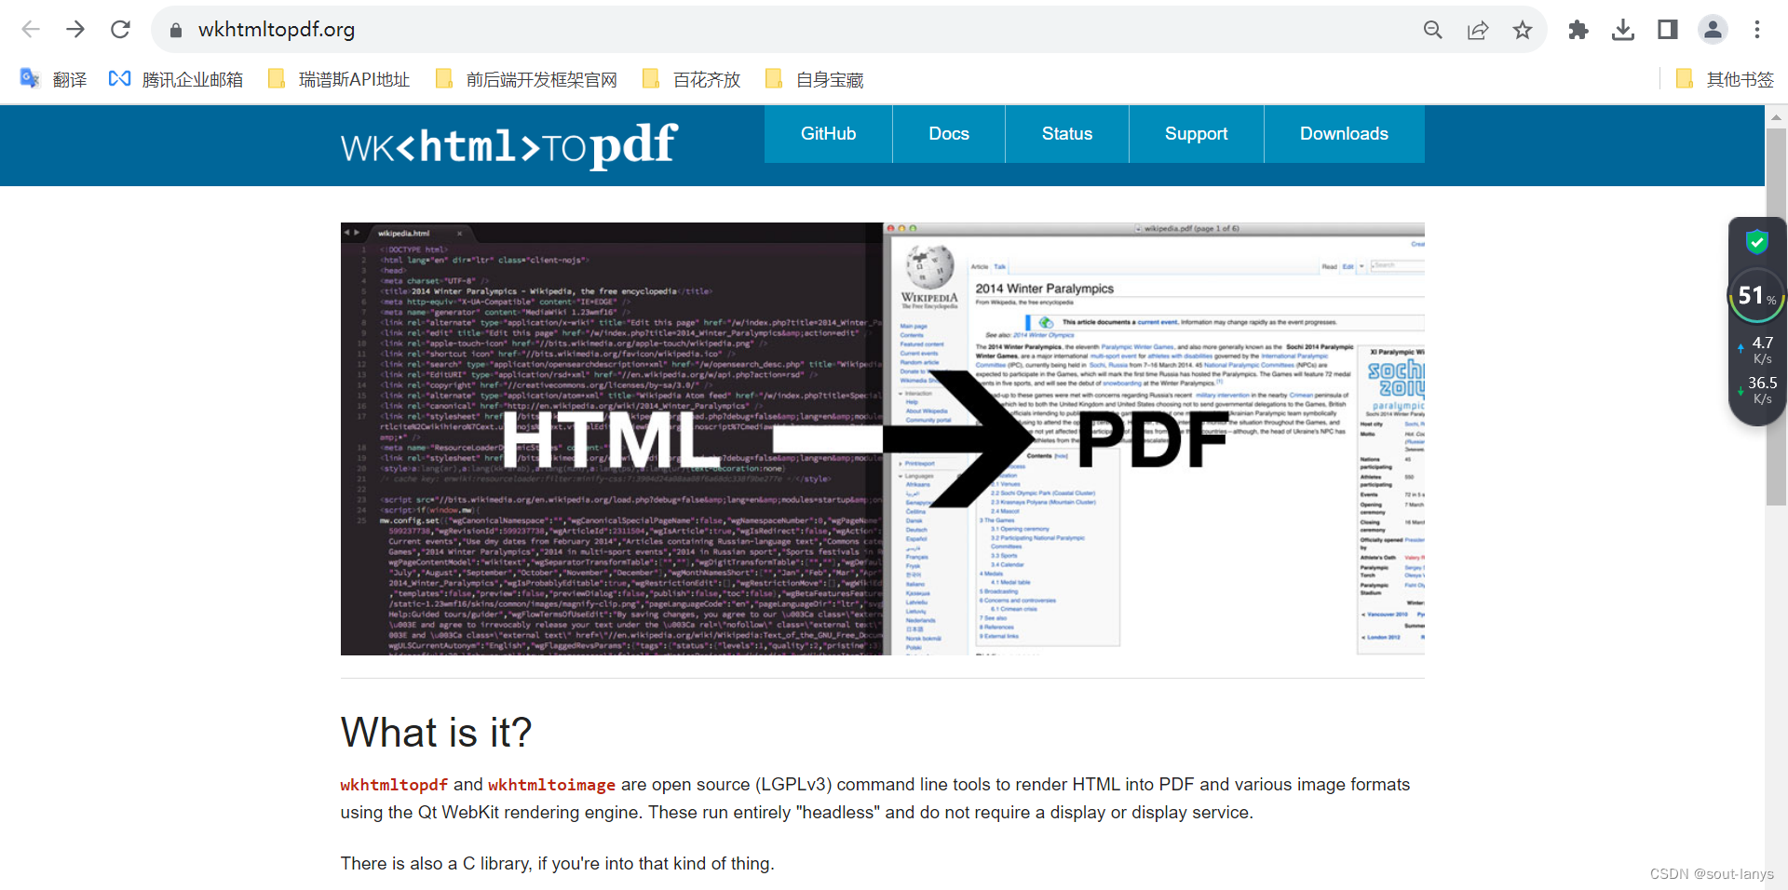Viewport: 1788px width, 890px height.
Task: Click the WK<html>TOpdf site logo
Action: pyautogui.click(x=508, y=145)
